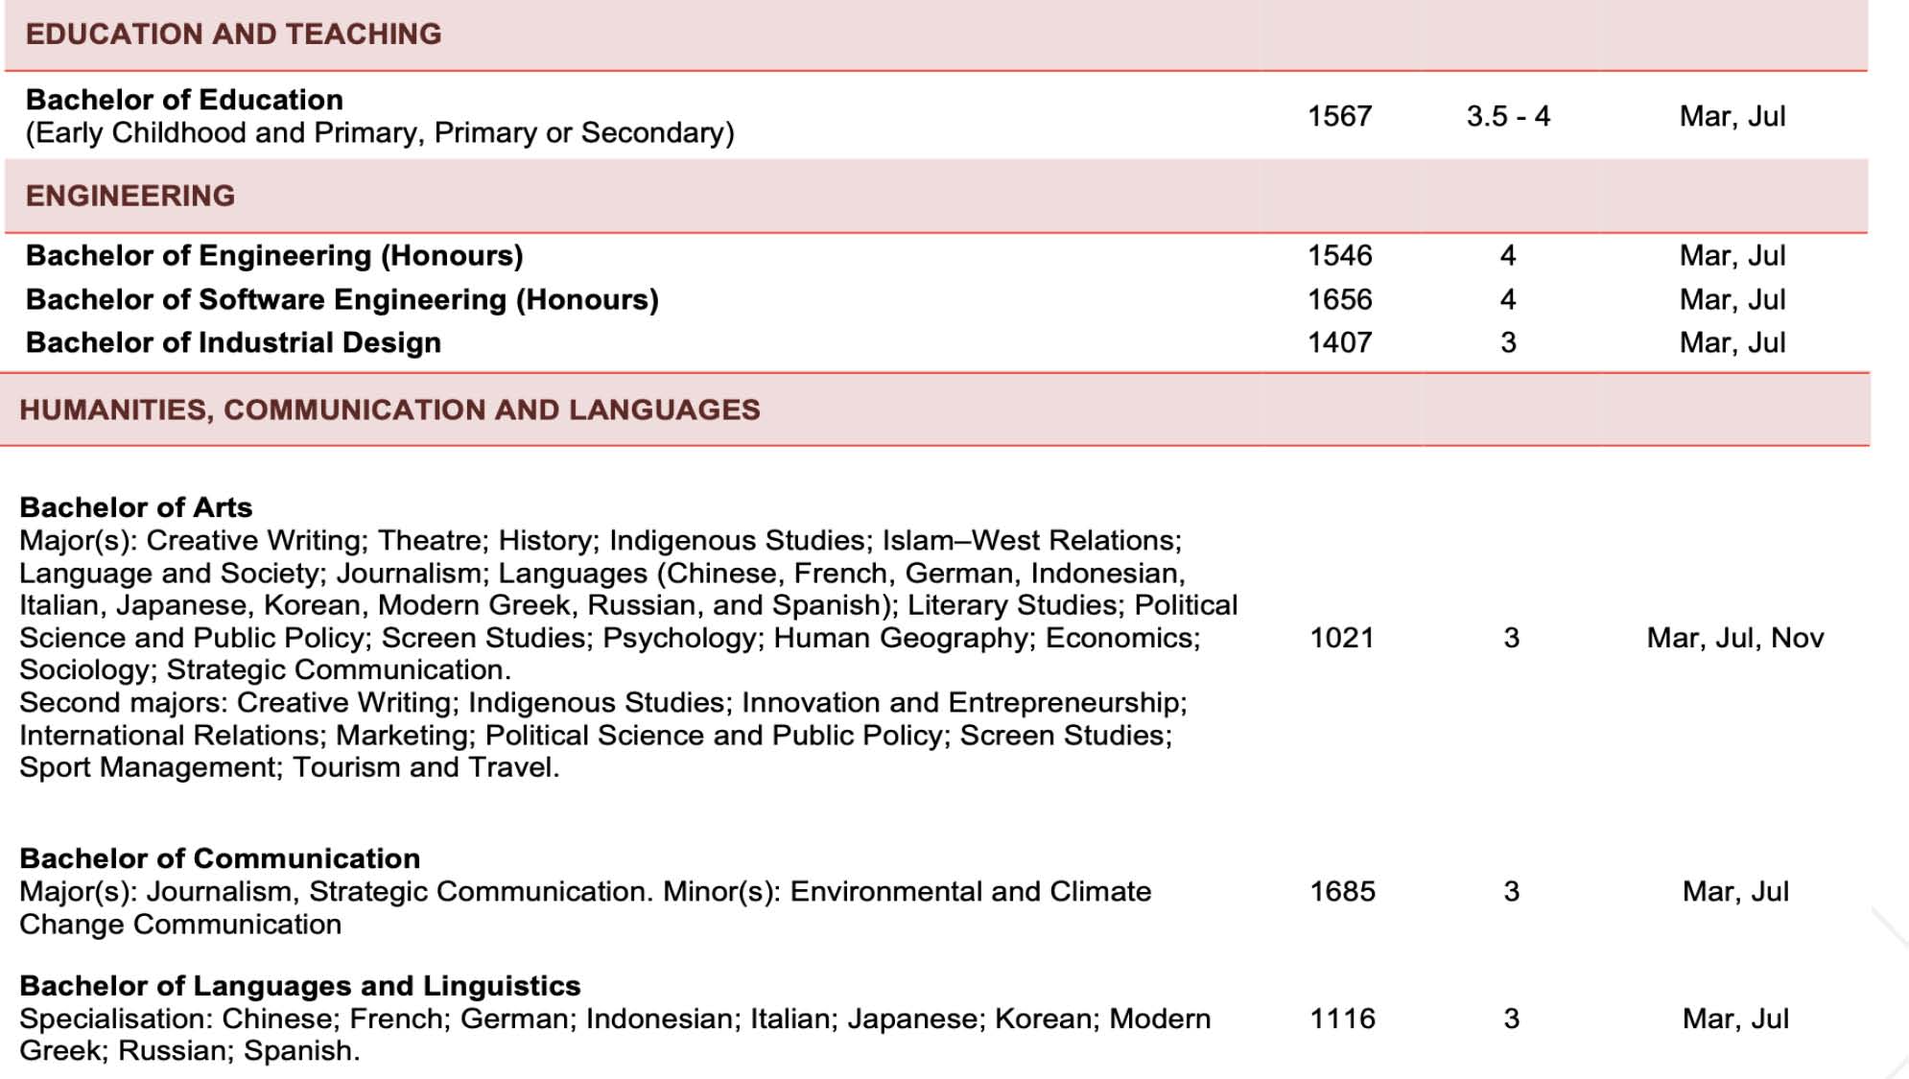Click course code 1567
Screen dimensions: 1909x1079
click(x=1339, y=116)
